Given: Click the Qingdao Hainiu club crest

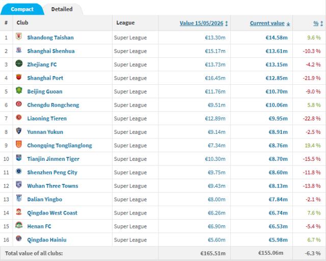Looking at the screenshot, I should pyautogui.click(x=19, y=239).
